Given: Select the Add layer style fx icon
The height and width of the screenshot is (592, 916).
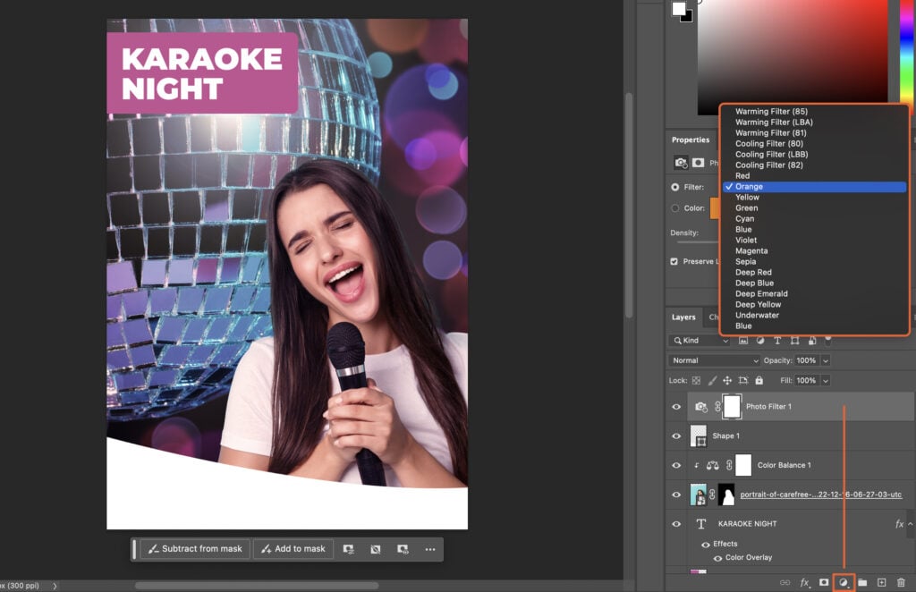Looking at the screenshot, I should pyautogui.click(x=803, y=581).
